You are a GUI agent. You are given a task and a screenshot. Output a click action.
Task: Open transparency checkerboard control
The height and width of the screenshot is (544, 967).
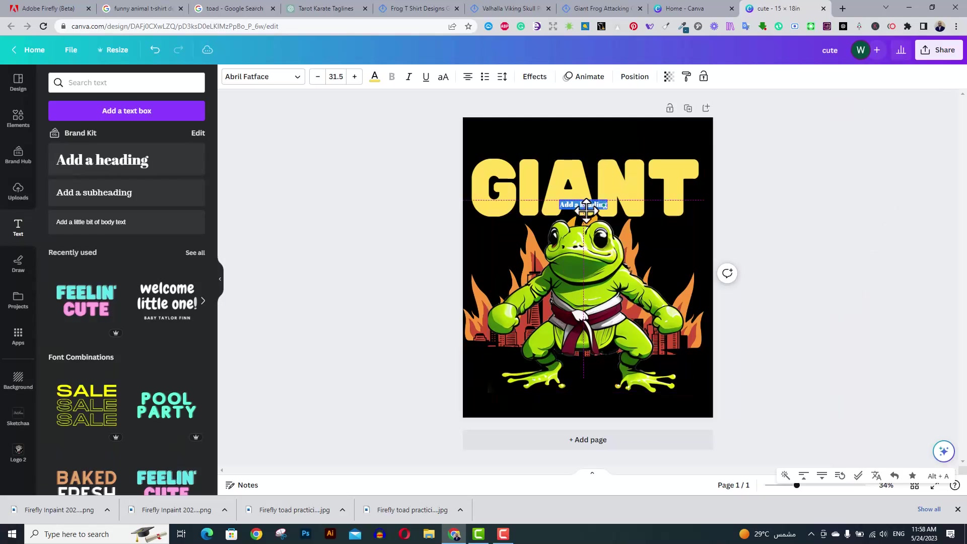coord(669,77)
